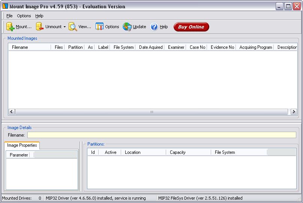This screenshot has height=203, width=303.
Task: Open the Options menu in the menu bar
Action: [x=24, y=16]
